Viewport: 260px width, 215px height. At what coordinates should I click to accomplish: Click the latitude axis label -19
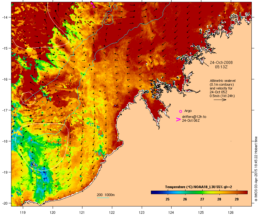(x=5, y=172)
